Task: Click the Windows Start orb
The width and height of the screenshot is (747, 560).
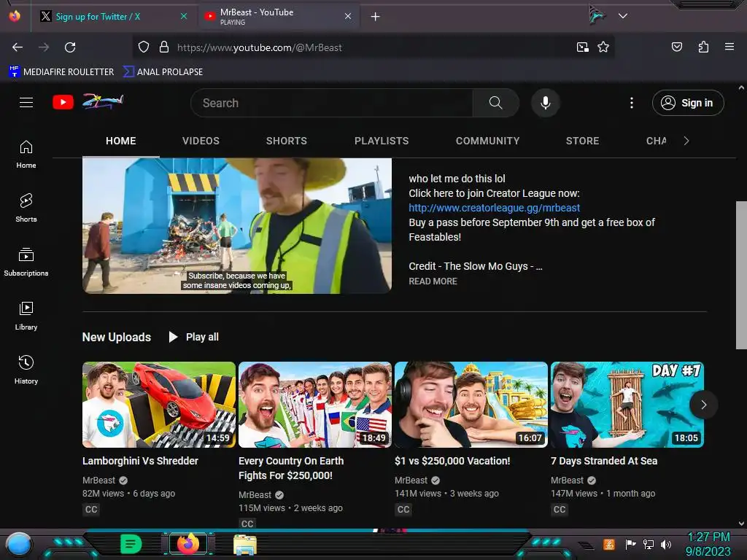Action: [19, 544]
